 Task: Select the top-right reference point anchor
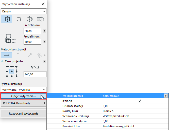pos(16,67)
